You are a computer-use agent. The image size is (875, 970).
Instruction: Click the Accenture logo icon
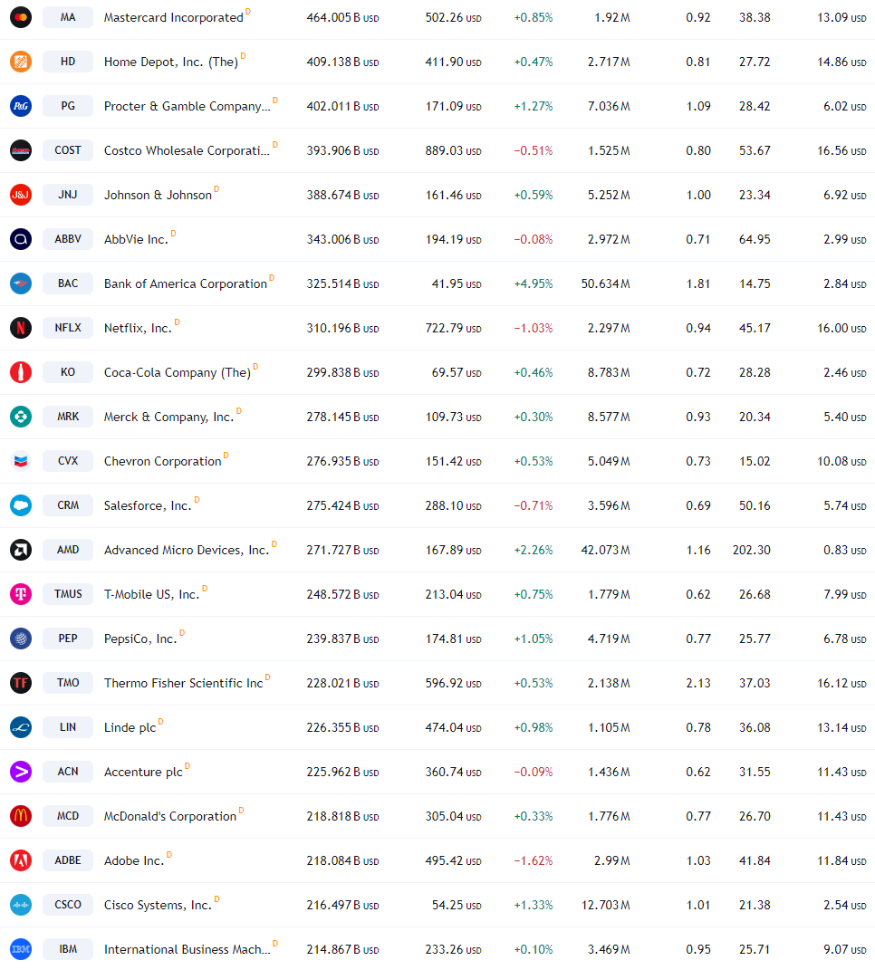click(x=21, y=772)
